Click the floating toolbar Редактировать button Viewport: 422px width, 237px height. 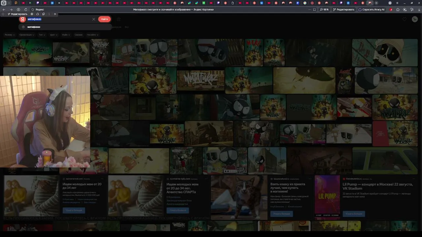tap(17, 14)
